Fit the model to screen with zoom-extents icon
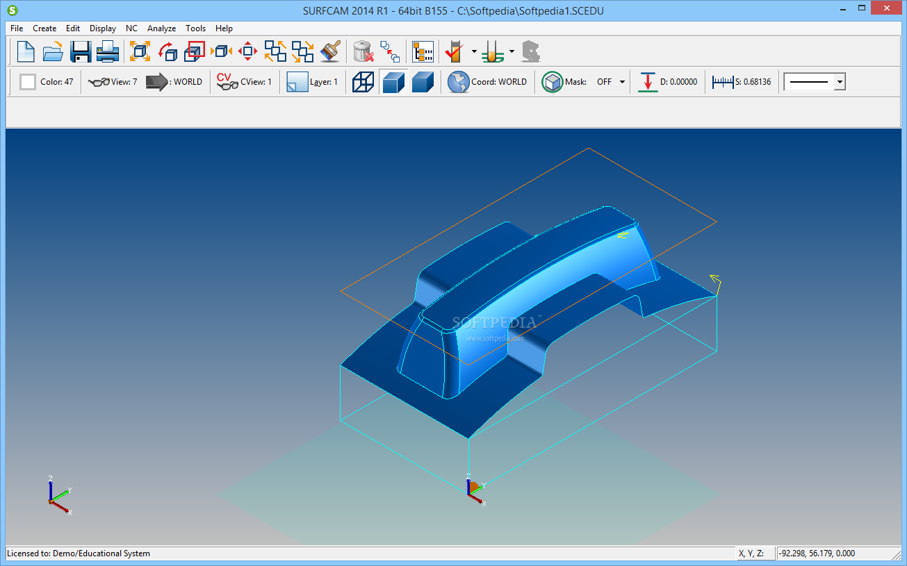 tap(140, 51)
